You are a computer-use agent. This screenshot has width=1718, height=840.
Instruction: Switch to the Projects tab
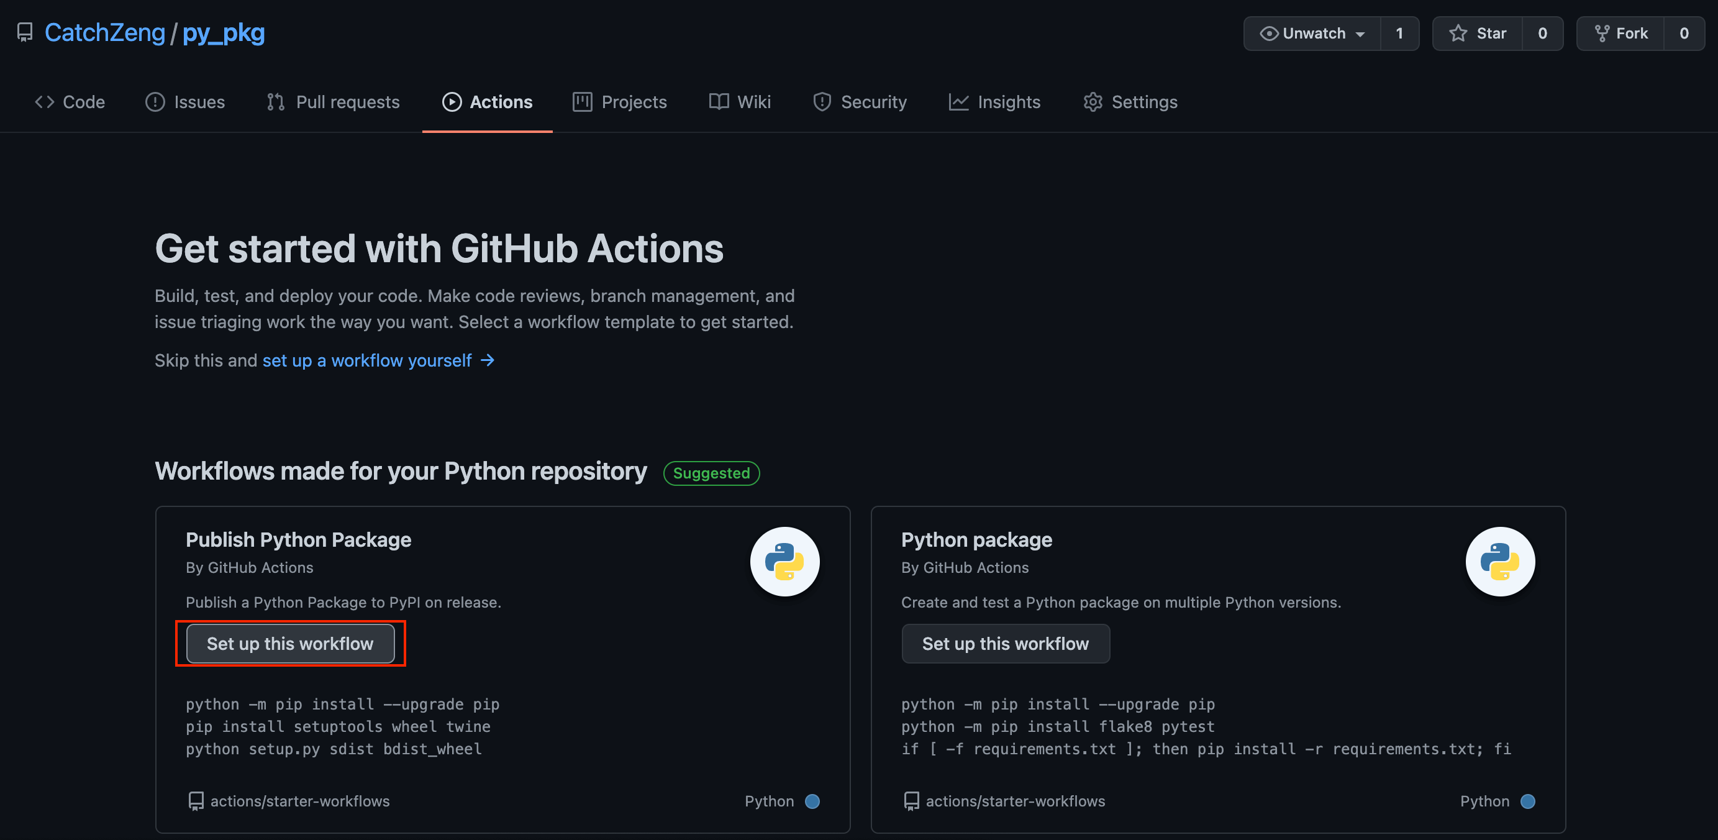(x=620, y=102)
